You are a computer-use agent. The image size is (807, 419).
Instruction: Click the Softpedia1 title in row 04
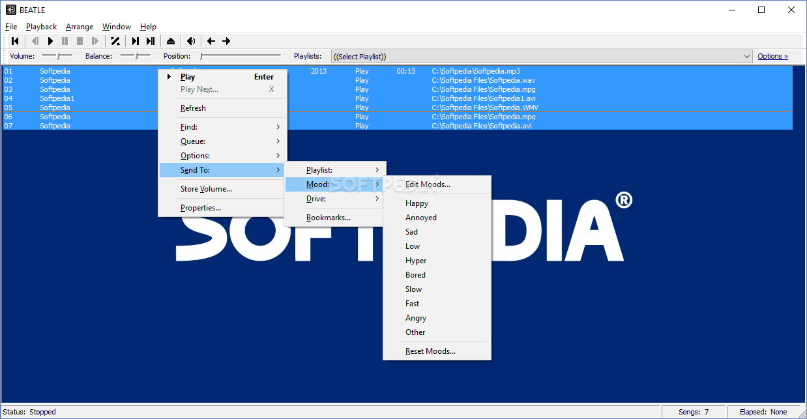57,98
